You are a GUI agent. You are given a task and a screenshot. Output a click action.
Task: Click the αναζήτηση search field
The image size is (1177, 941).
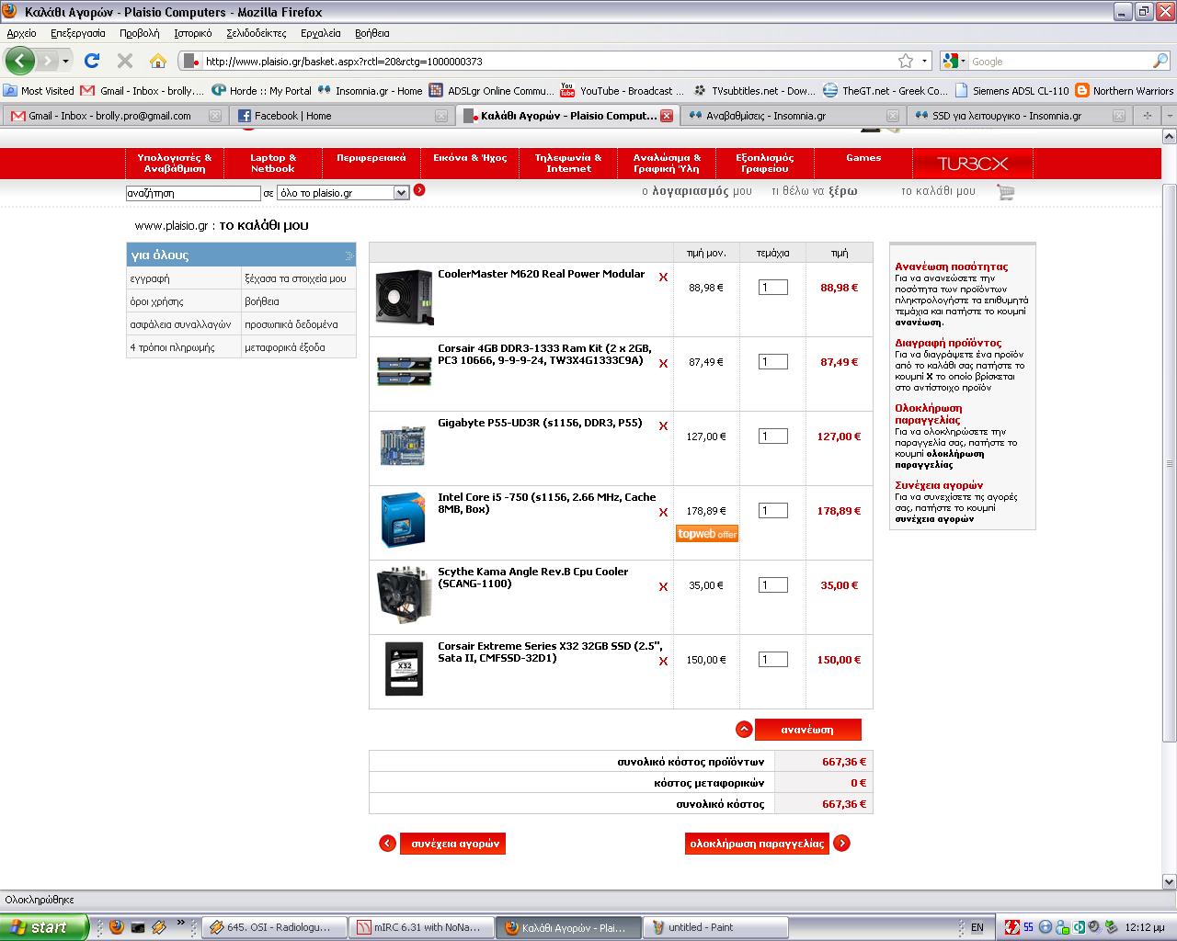point(193,193)
